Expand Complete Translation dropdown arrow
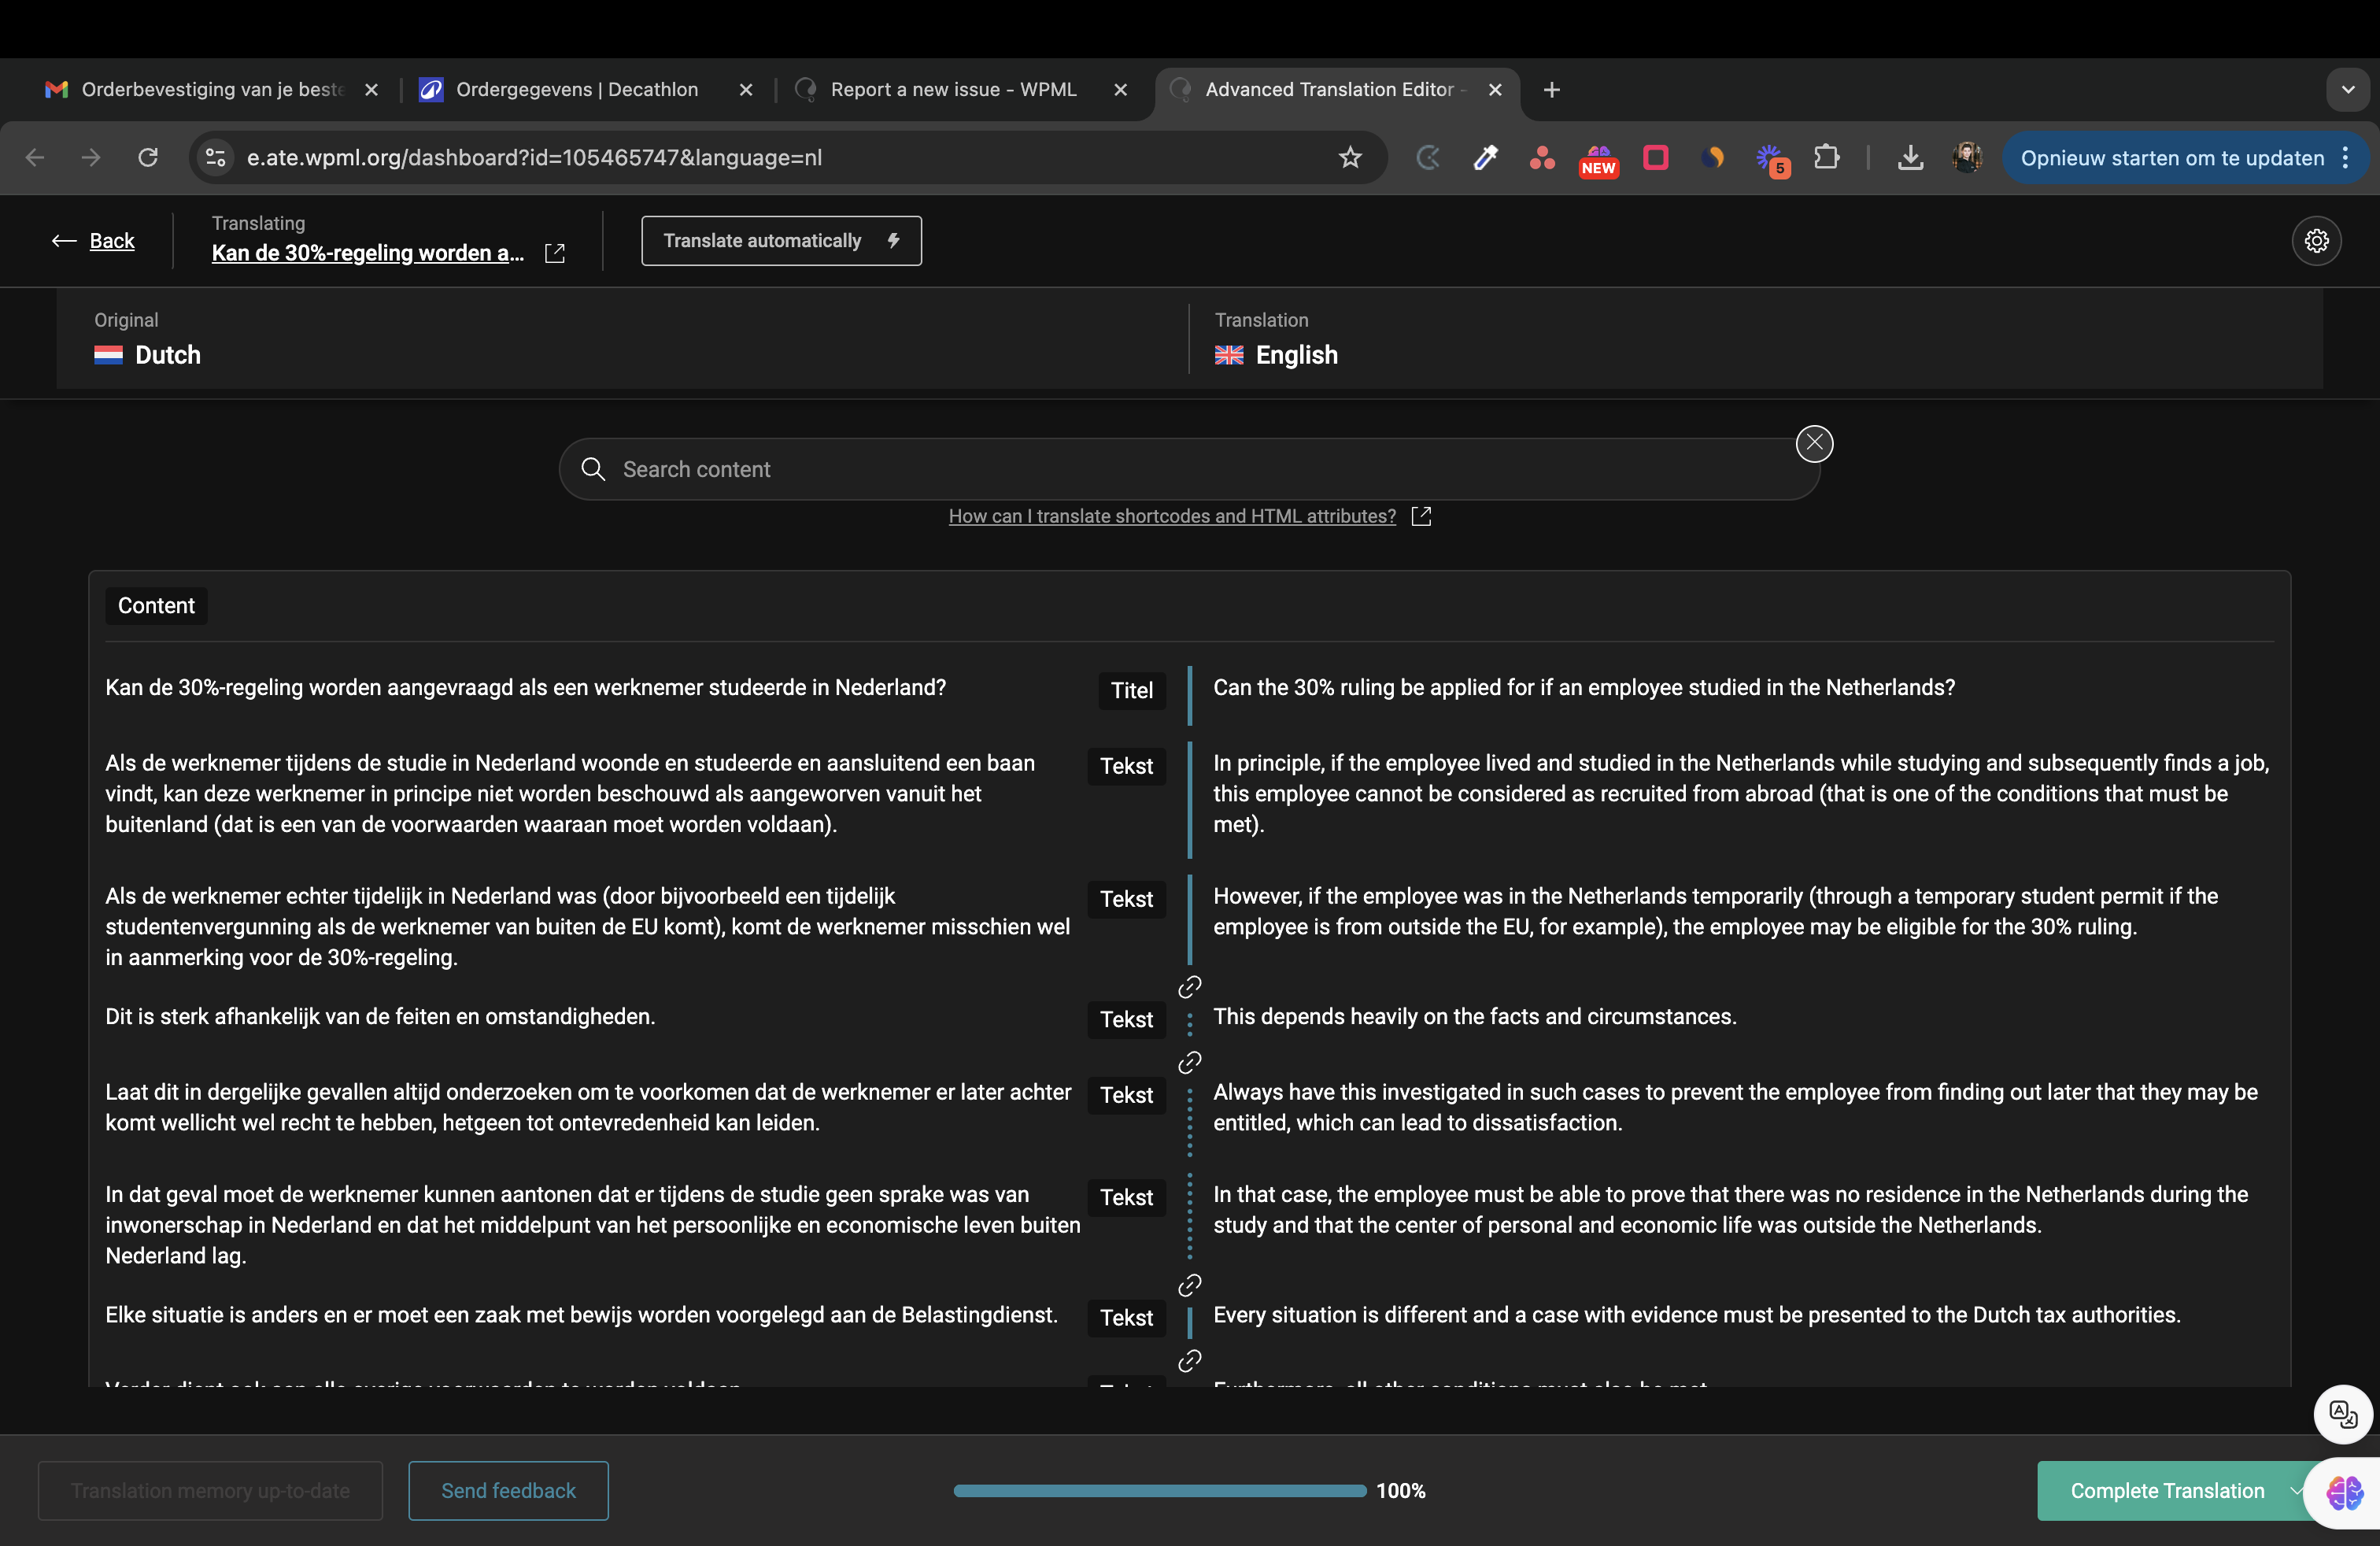Screen dimensions: 2380x1546 tap(2296, 1490)
